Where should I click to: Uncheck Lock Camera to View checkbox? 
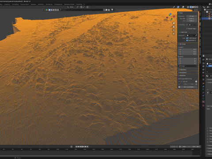coord(187,41)
